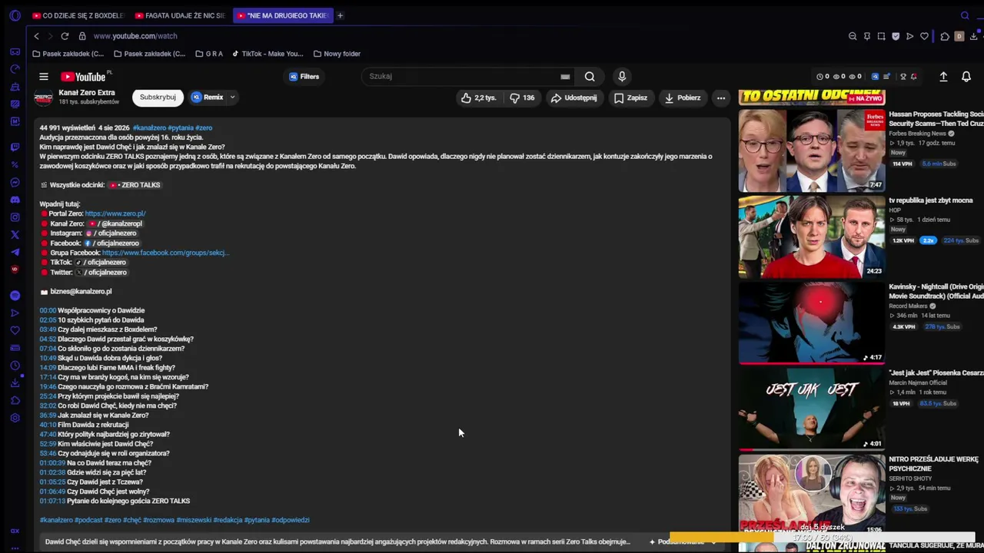
Task: Open the G R A bookmarks folder
Action: coord(209,54)
